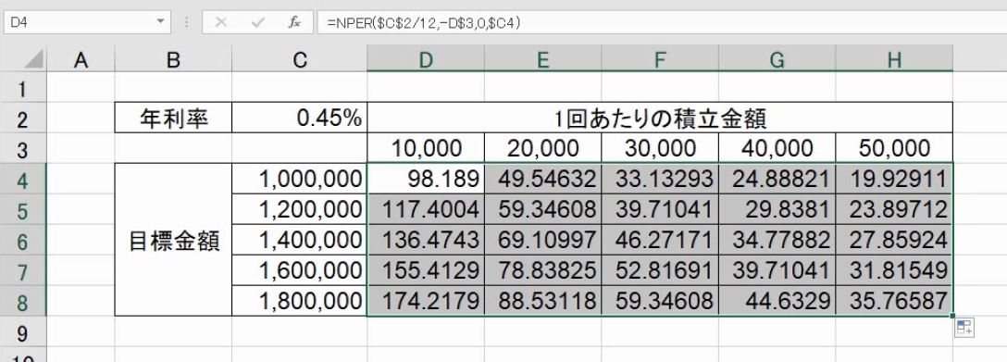Select column H header
Image resolution: width=1007 pixels, height=362 pixels.
point(894,59)
